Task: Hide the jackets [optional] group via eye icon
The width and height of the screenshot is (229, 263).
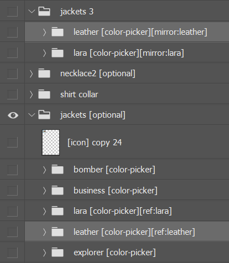Action: click(x=13, y=115)
